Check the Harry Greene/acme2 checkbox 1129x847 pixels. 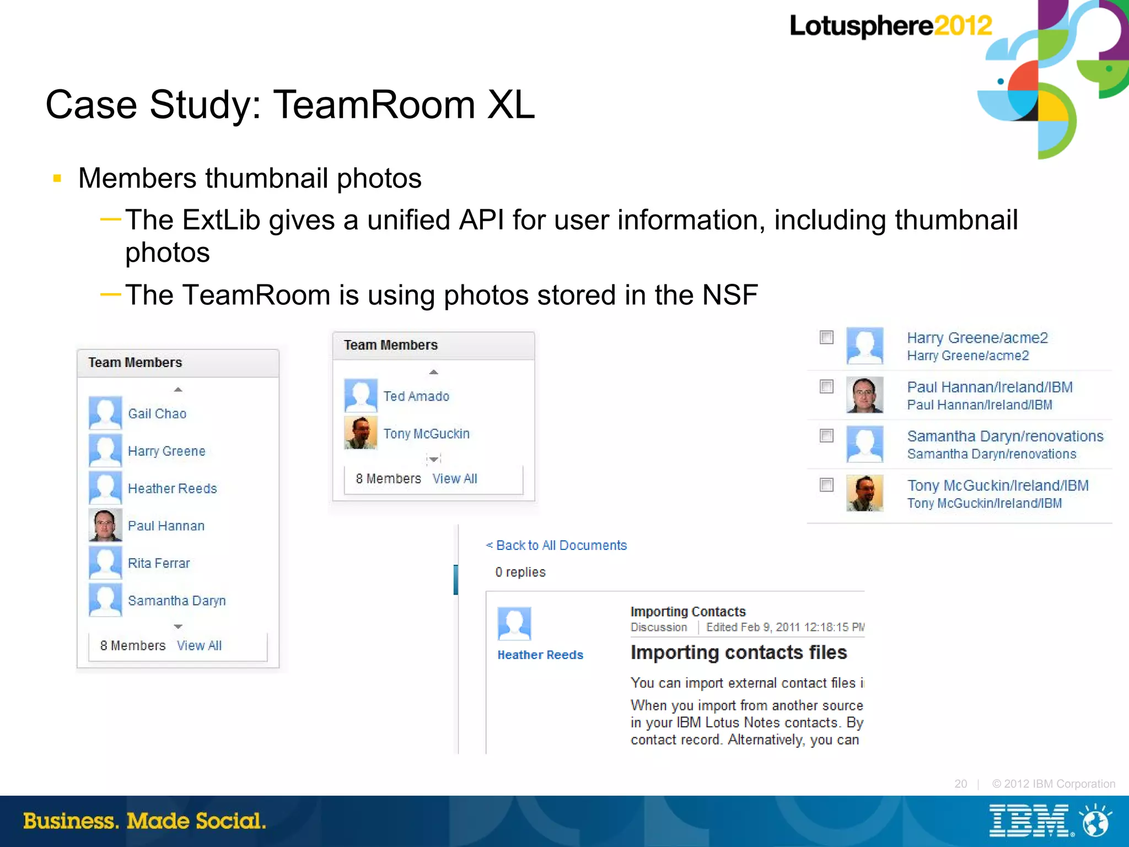pos(826,337)
